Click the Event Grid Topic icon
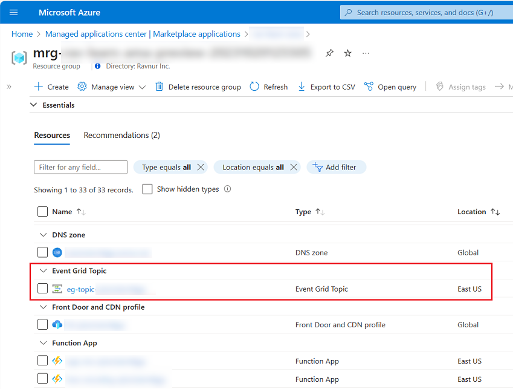Screen dimensions: 513x389 click(x=57, y=289)
